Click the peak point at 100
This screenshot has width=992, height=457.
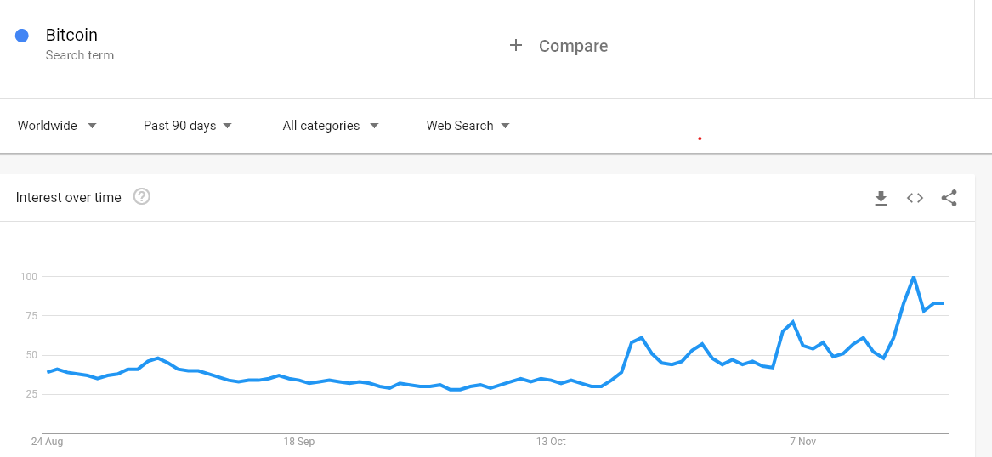coord(914,277)
